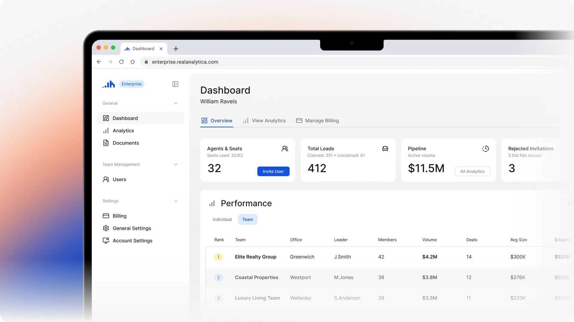The height and width of the screenshot is (322, 574).
Task: Collapse the General section chevron
Action: click(176, 103)
